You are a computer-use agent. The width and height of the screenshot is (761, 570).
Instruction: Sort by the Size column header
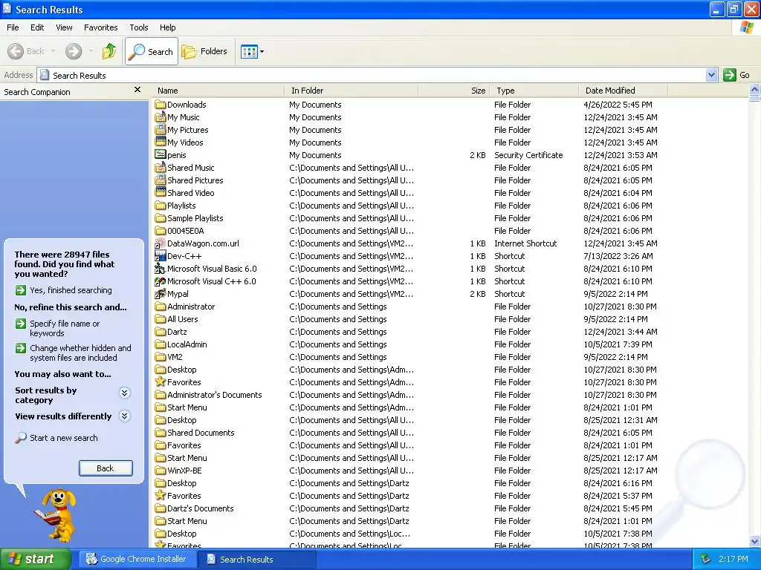point(454,91)
